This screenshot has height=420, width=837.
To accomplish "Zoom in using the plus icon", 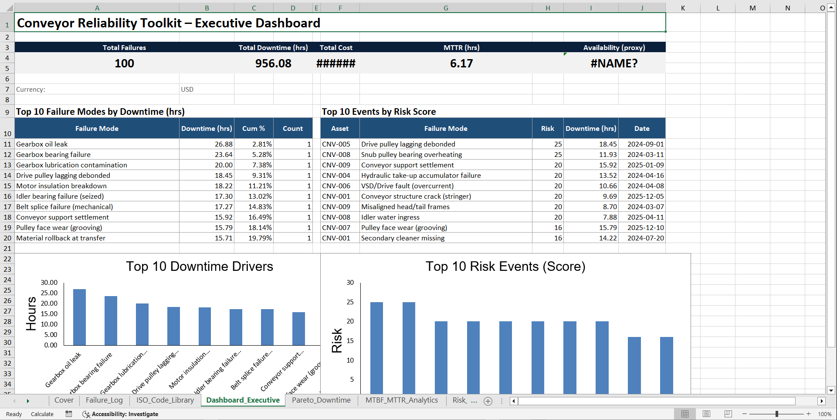I will click(x=808, y=413).
